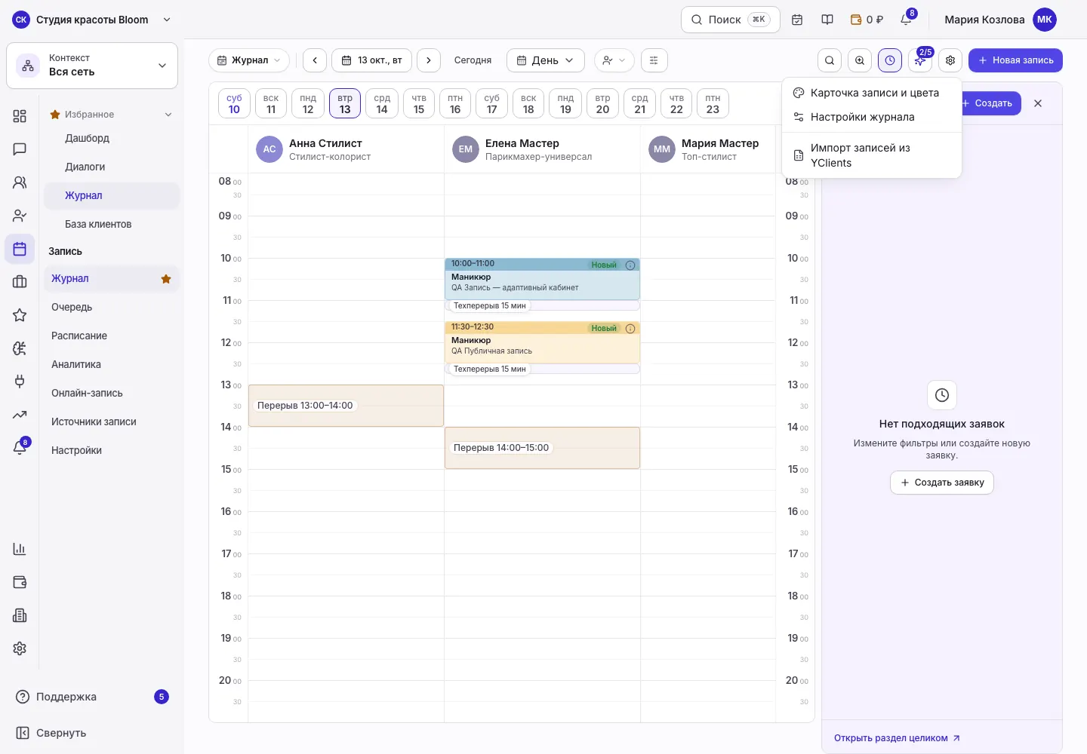Viewport: 1087px width, 754px height.
Task: Open the День view mode dropdown
Action: pyautogui.click(x=545, y=60)
